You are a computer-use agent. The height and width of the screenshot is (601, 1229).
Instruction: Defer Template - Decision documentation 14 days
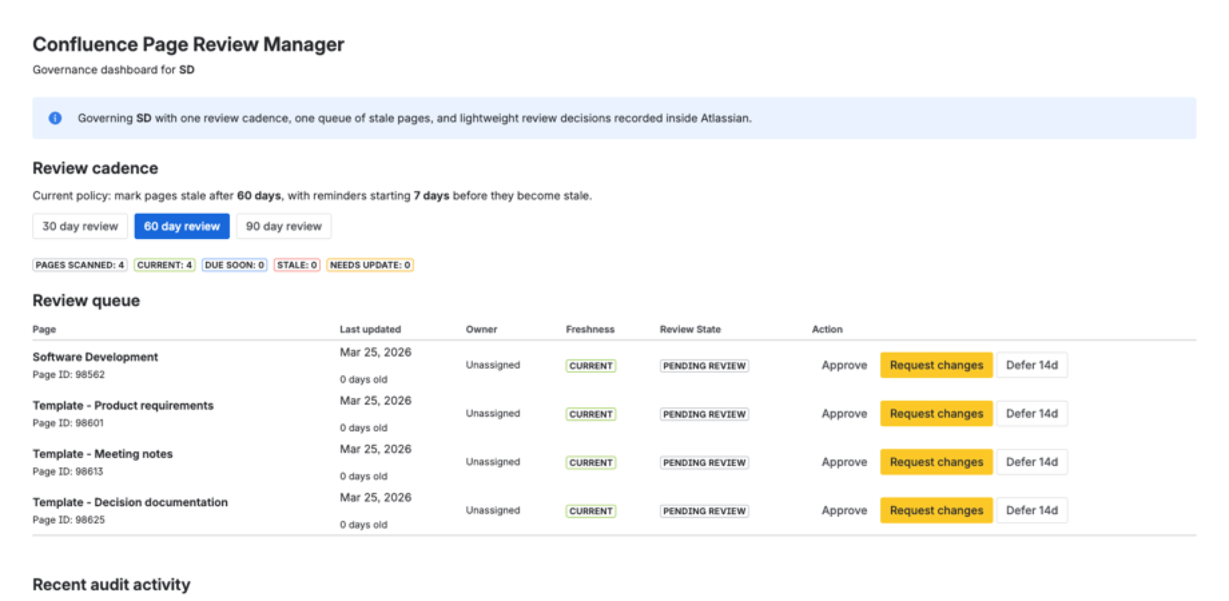point(1031,511)
